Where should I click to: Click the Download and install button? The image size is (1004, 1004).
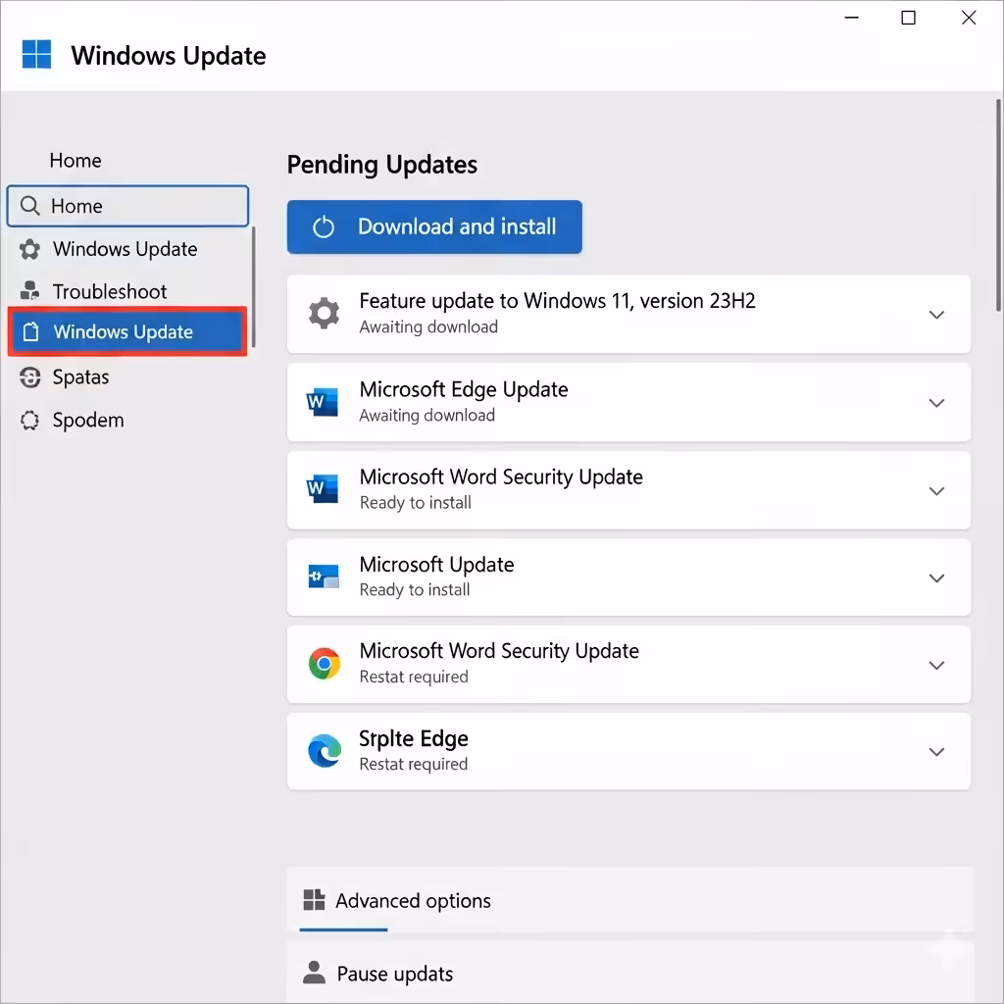click(434, 226)
